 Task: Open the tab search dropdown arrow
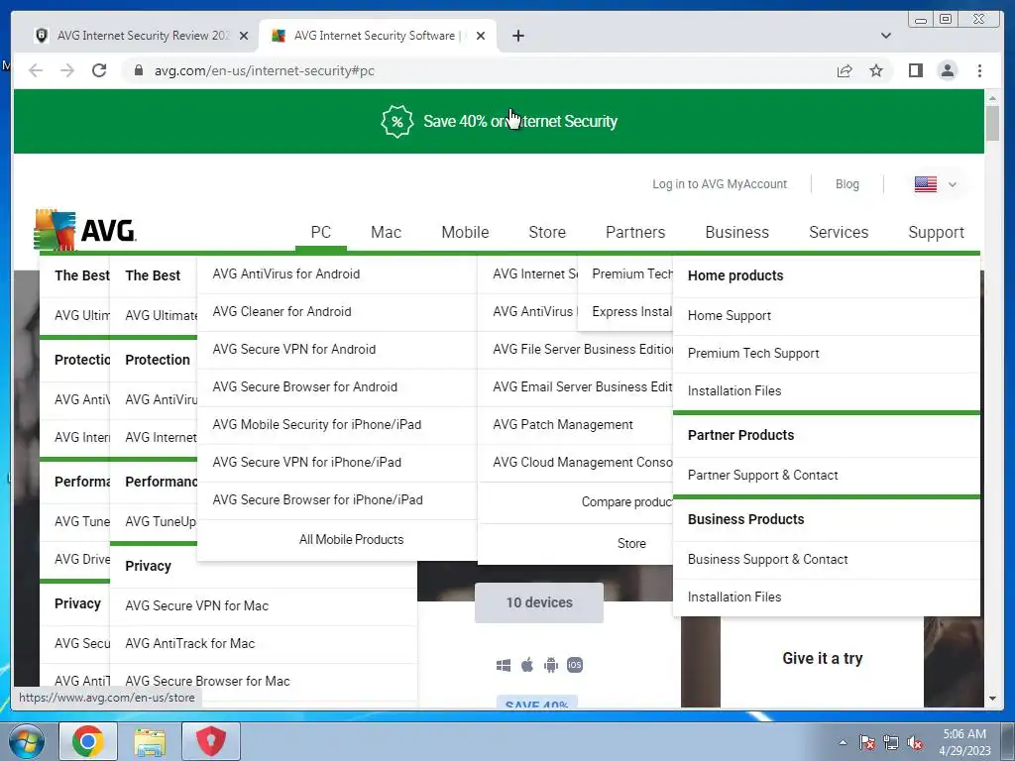coord(885,36)
